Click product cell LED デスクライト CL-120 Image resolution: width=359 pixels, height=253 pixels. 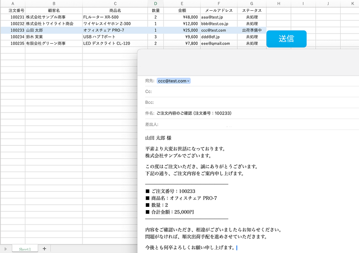(x=115, y=44)
